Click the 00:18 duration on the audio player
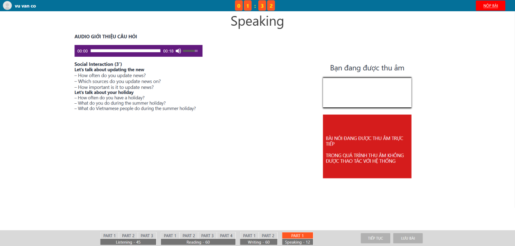This screenshot has width=515, height=246. 169,51
